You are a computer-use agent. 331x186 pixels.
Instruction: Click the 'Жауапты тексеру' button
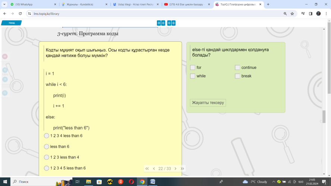[208, 103]
